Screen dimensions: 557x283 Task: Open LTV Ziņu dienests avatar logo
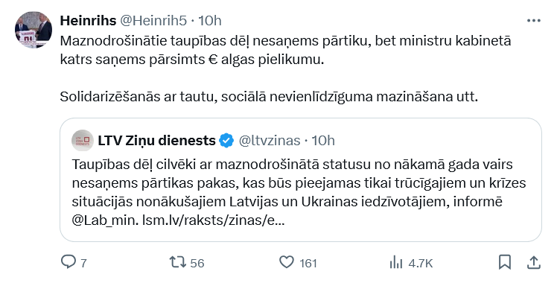coord(83,141)
